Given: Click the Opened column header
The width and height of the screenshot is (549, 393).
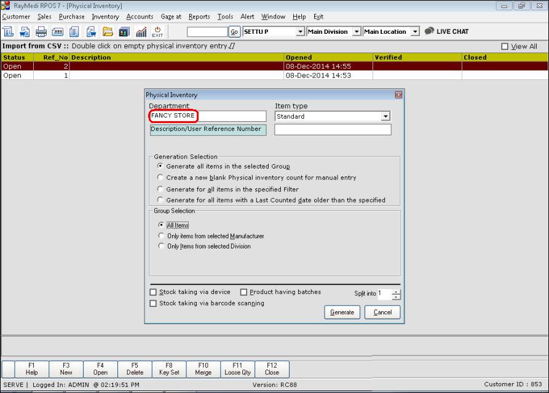Looking at the screenshot, I should coord(328,57).
